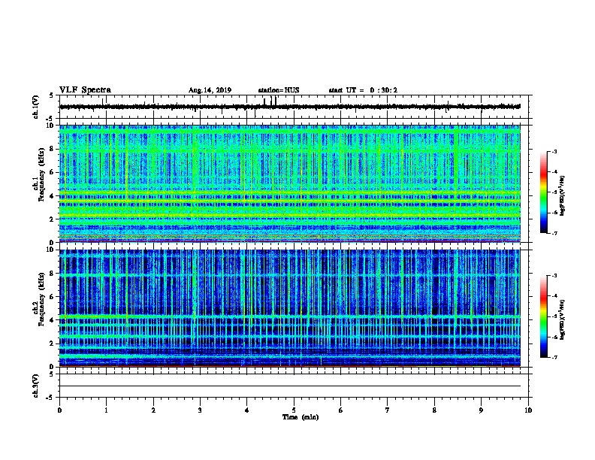Click the "Time (min)" axis title

301,417
